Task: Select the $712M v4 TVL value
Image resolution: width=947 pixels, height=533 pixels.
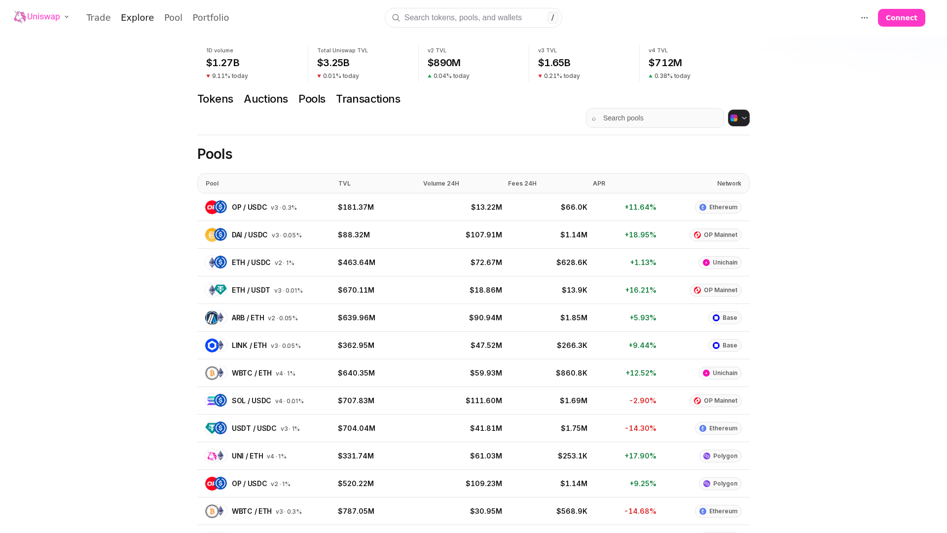Action: [665, 63]
